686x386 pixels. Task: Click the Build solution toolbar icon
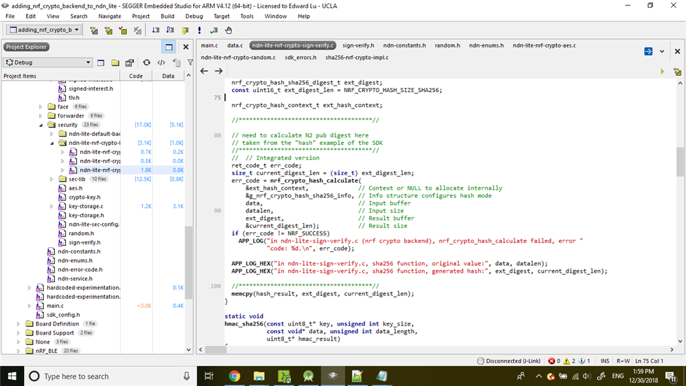coord(93,30)
